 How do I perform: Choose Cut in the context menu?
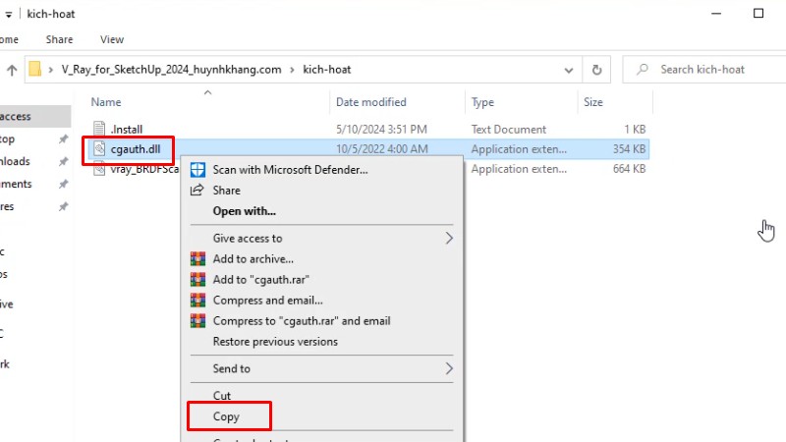pos(222,396)
